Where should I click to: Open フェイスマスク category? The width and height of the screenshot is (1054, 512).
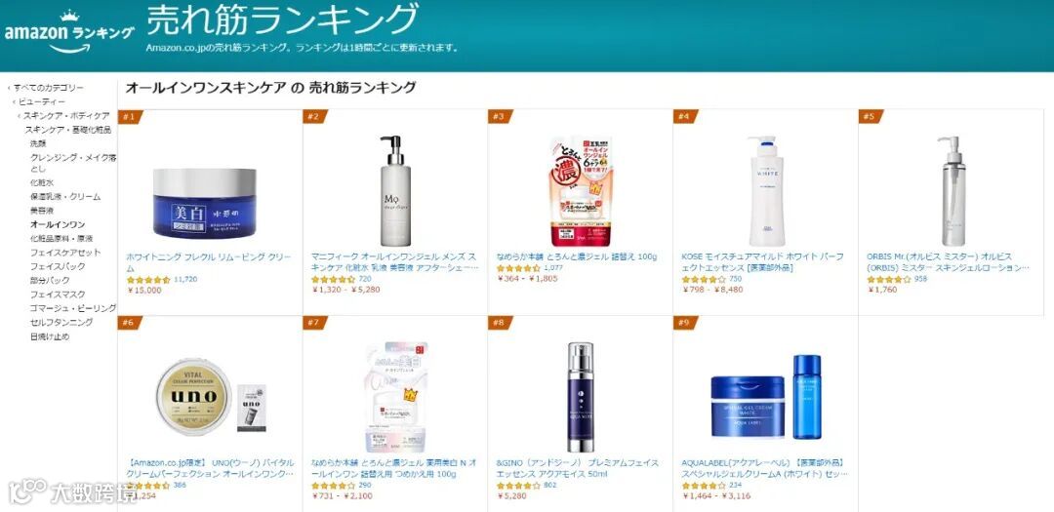point(58,295)
